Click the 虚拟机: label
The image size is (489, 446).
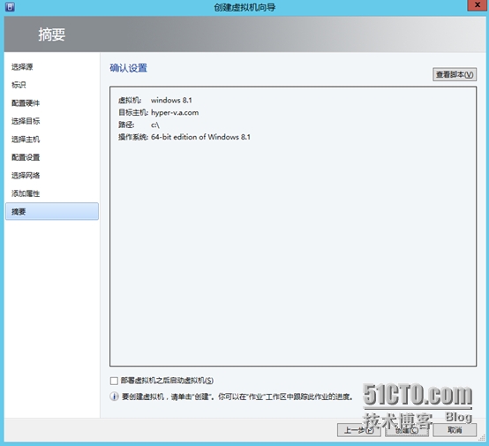click(130, 100)
